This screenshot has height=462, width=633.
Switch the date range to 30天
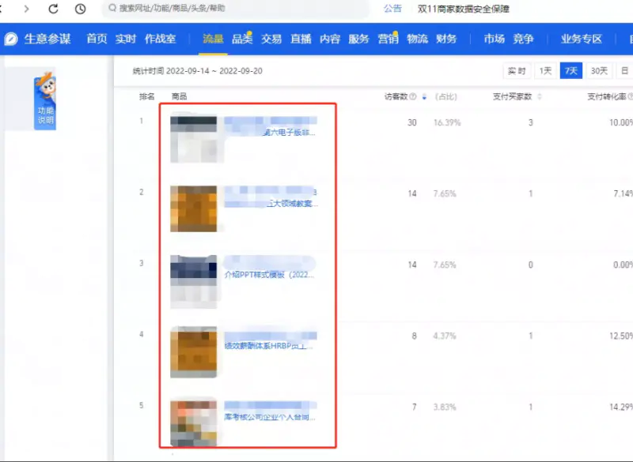[600, 70]
